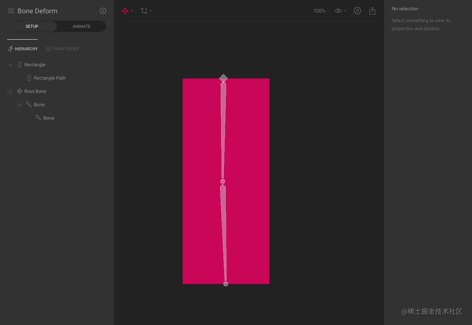Click the Root Bone diamond icon
Viewport: 472px width, 325px height.
20,91
